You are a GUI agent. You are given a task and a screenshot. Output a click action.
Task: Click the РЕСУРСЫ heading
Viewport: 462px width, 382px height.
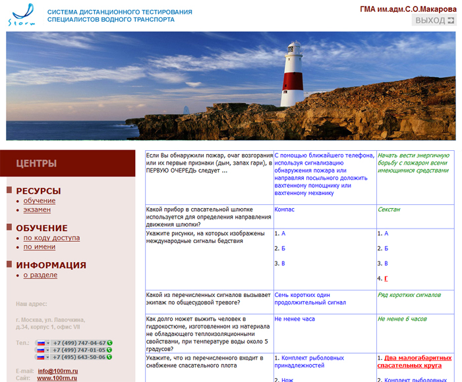(x=38, y=191)
